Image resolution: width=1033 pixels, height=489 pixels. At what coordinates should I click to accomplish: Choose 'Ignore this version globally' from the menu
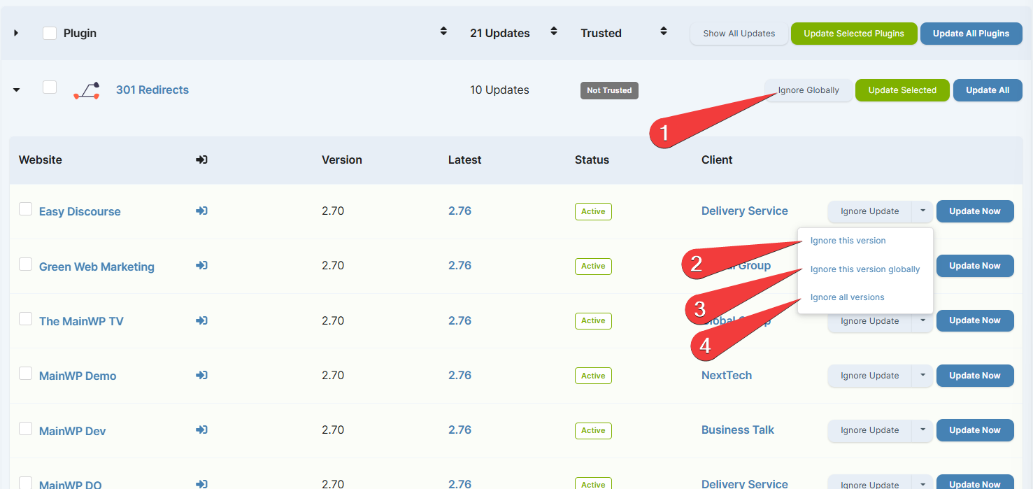point(864,269)
